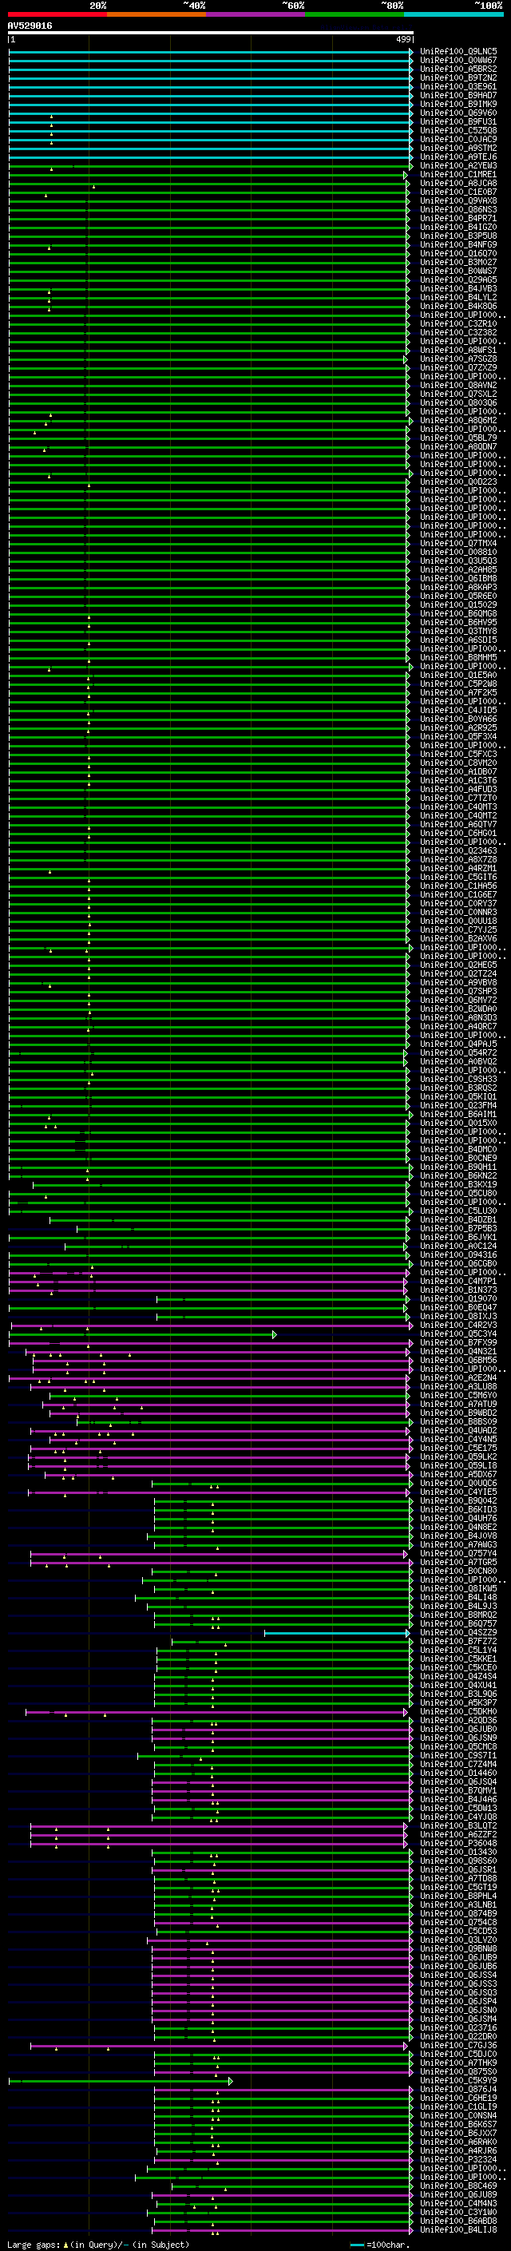The width and height of the screenshot is (511, 2251).
Task: Click hit label UniRef100_A2E2N4
Action: (458, 1378)
